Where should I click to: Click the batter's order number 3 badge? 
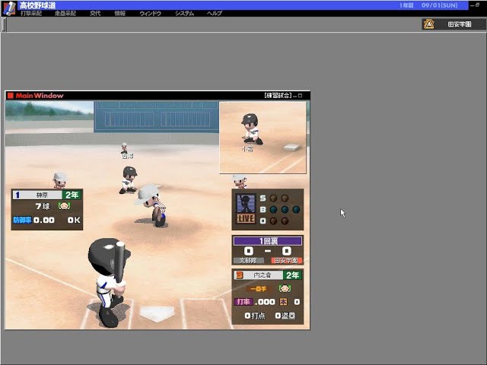[239, 275]
